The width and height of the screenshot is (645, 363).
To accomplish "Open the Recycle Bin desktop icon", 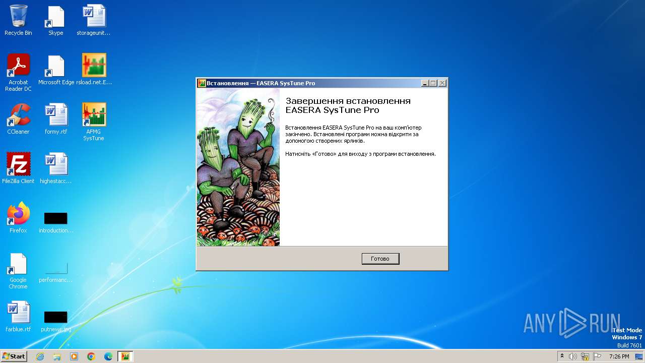I will [x=18, y=21].
